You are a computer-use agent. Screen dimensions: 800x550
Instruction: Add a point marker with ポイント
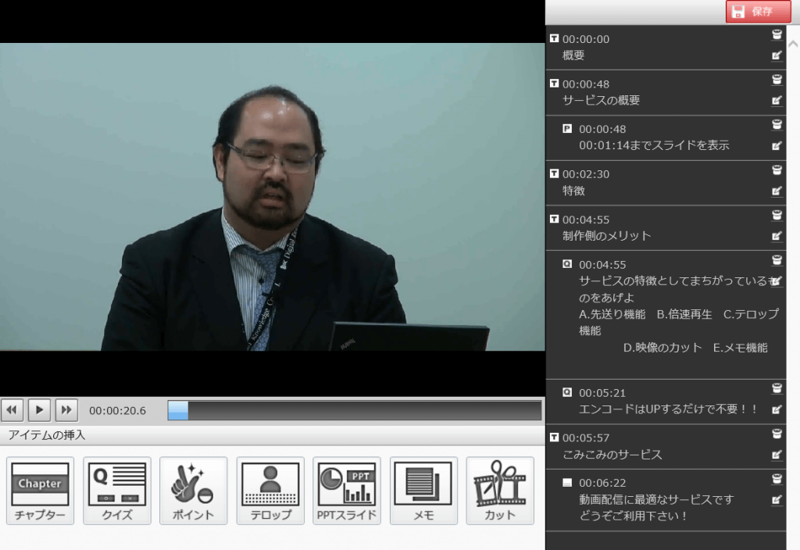coord(193,490)
